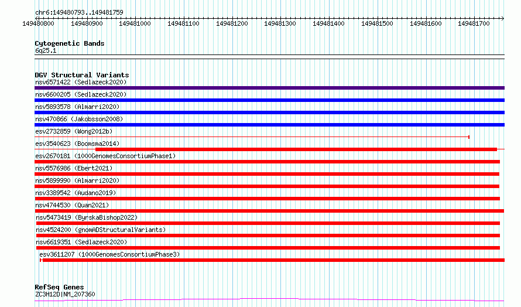Click ruler position 149481700

point(474,23)
